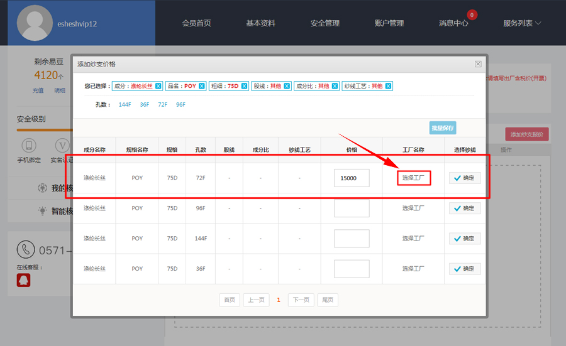Click the 充值 recharge link
The image size is (566, 346).
coord(38,90)
